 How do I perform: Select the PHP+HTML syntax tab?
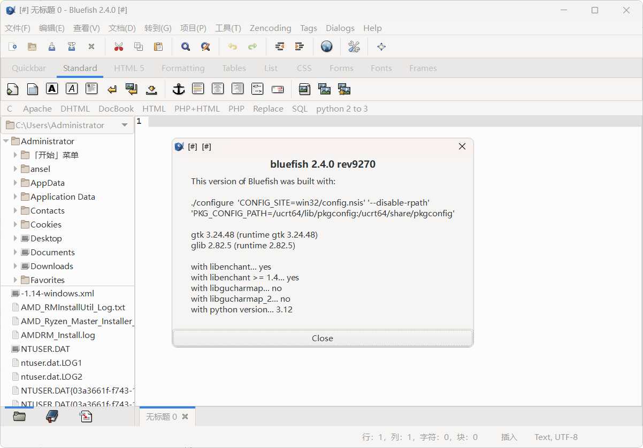click(x=197, y=108)
